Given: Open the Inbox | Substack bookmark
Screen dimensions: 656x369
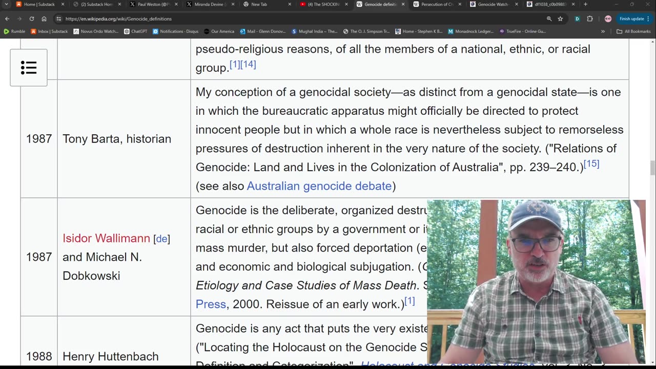Looking at the screenshot, I should (49, 31).
